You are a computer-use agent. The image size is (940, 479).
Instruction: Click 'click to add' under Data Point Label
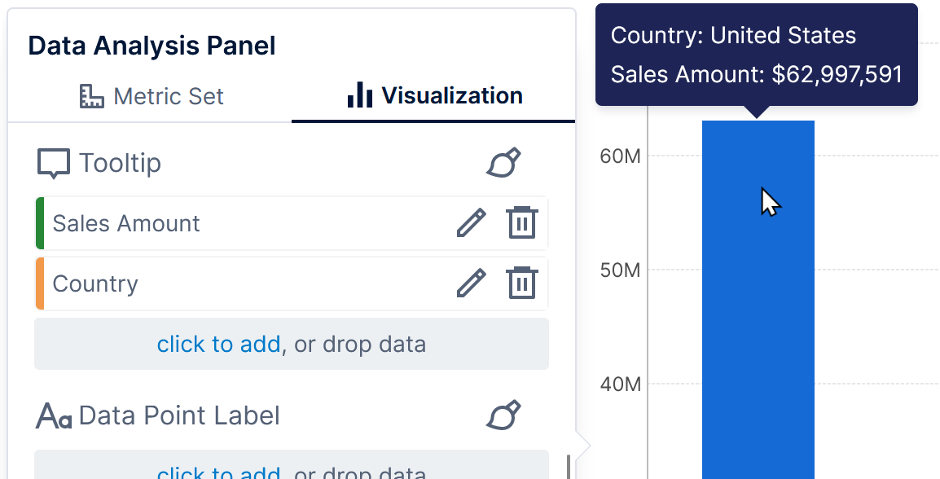[x=218, y=472]
